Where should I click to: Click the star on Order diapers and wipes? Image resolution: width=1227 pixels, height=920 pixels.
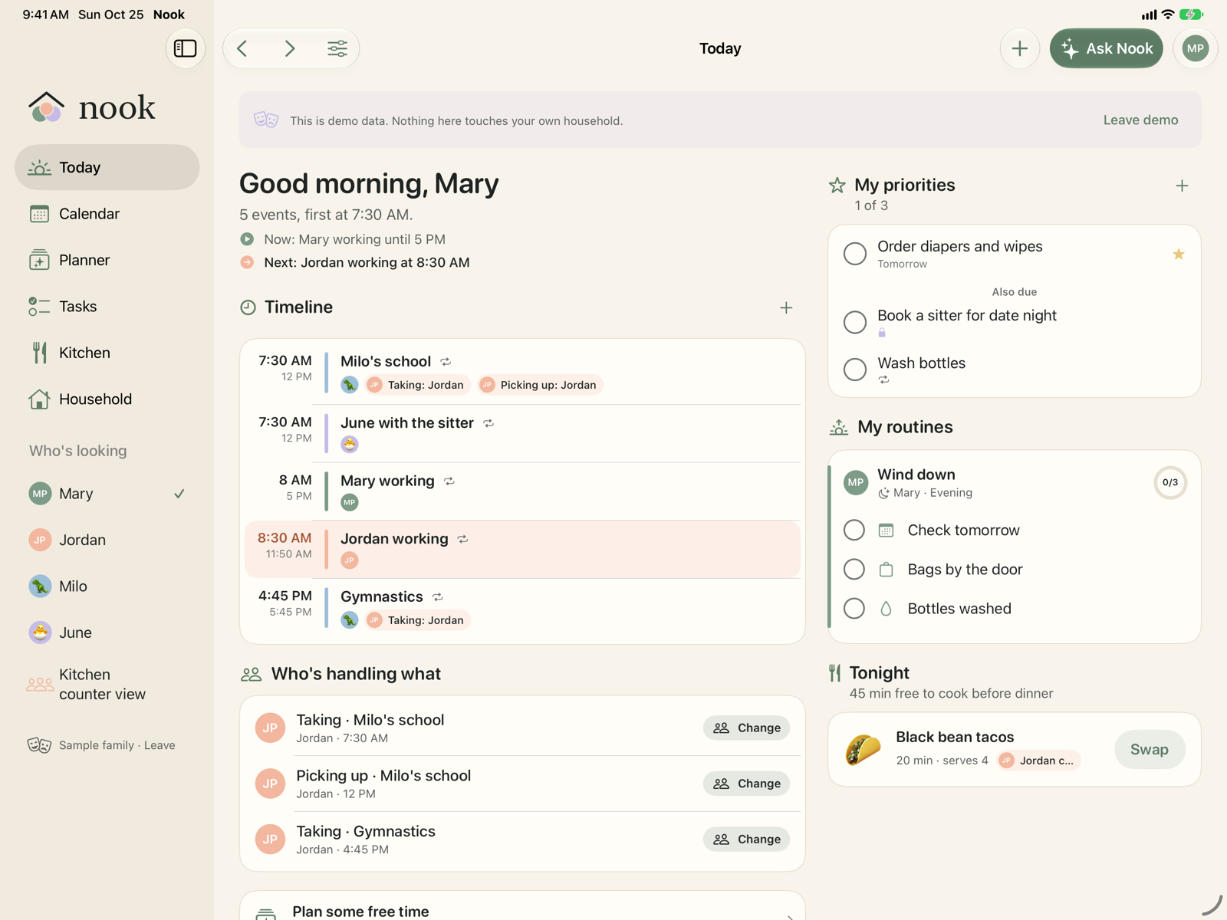[1179, 254]
